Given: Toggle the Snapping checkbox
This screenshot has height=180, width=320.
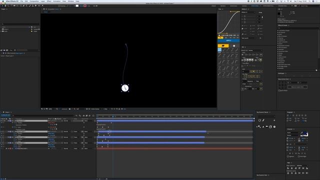Looking at the screenshot, I should point(59,6).
